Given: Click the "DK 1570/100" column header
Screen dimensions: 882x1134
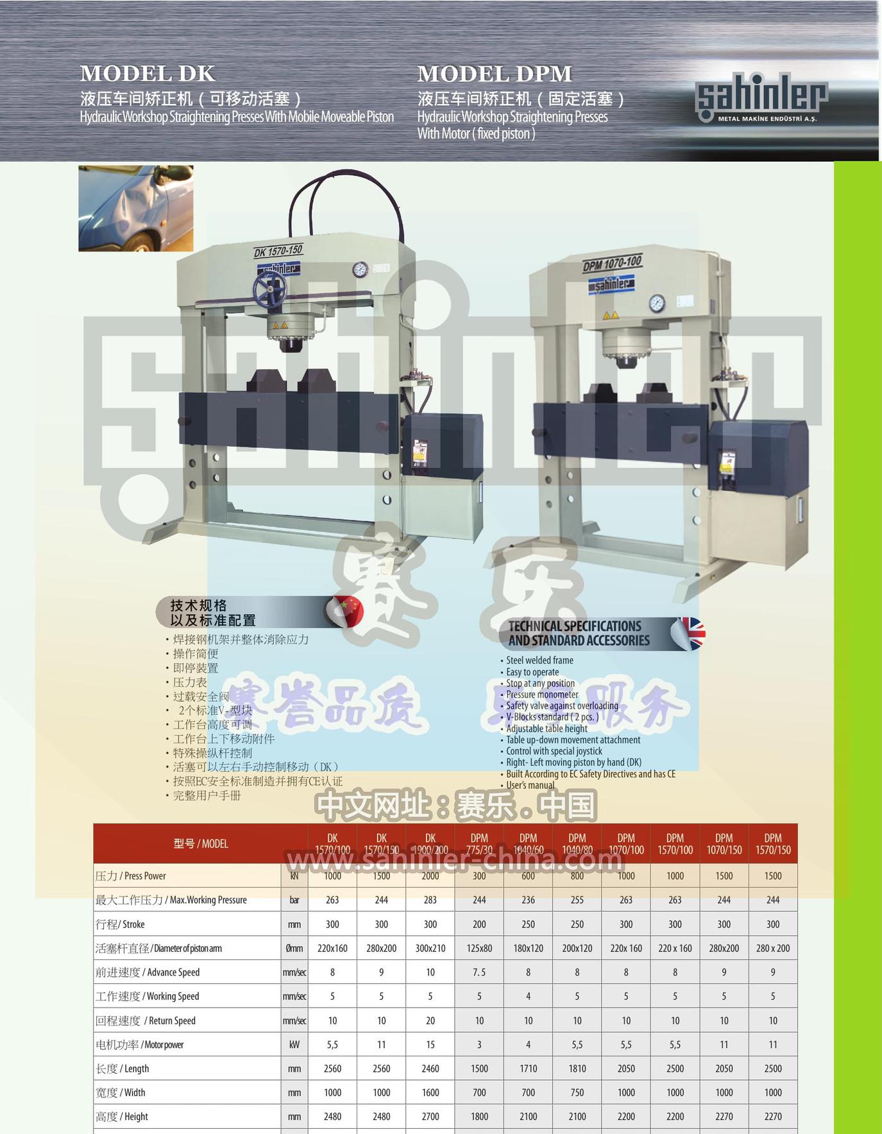Looking at the screenshot, I should pos(332,844).
